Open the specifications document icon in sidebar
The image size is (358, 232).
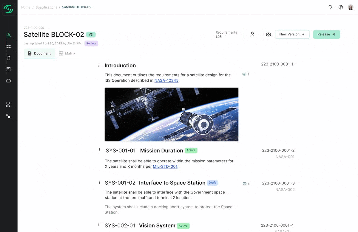(8, 35)
